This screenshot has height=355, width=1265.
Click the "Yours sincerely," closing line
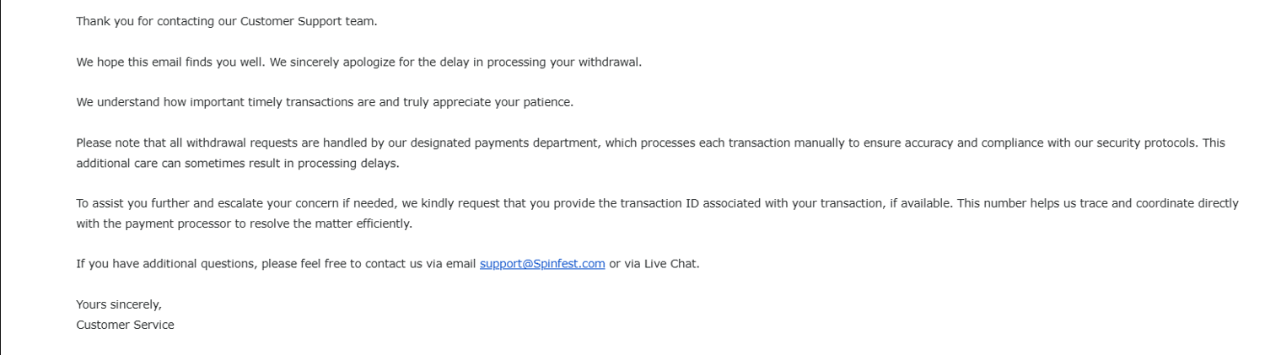click(119, 304)
